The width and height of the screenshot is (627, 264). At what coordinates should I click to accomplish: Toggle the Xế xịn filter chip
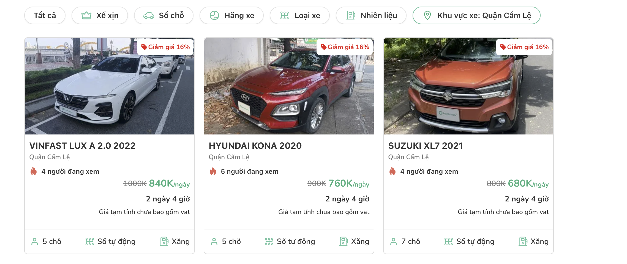tap(100, 15)
